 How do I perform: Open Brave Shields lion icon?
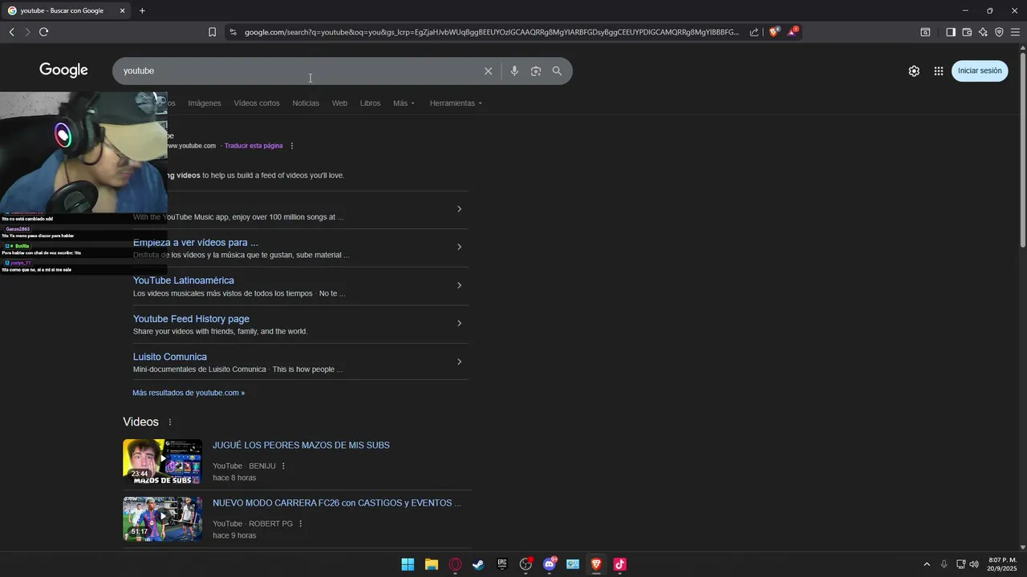(774, 32)
